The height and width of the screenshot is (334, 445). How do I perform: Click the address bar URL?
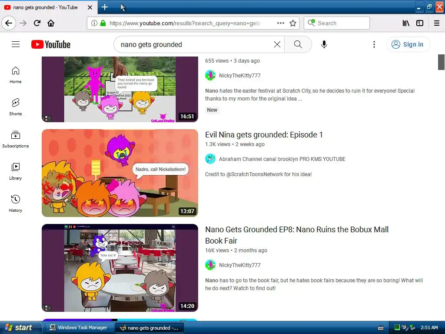(x=185, y=23)
